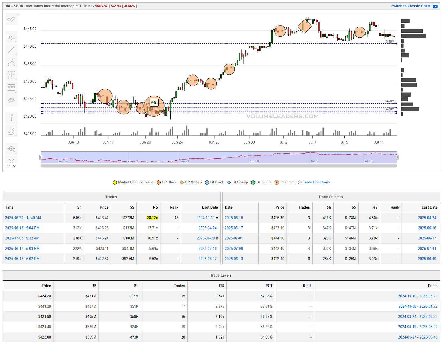
Task: Open trade 2025-06-20 : 11:40 AM
Action: click(23, 218)
